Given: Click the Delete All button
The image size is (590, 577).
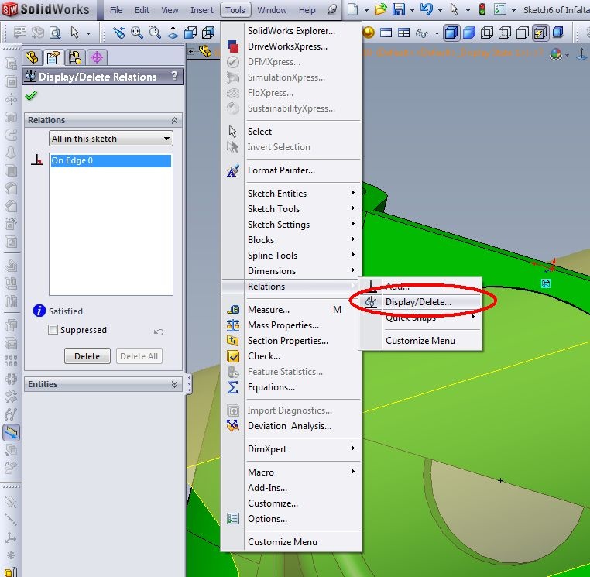Looking at the screenshot, I should point(139,356).
